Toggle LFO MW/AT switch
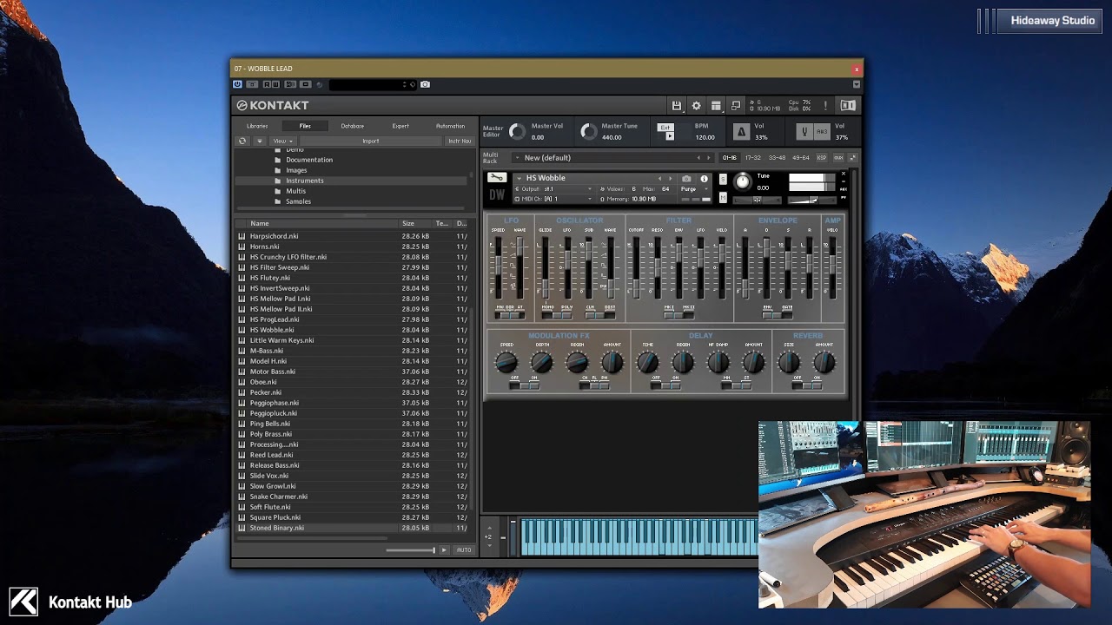This screenshot has width=1112, height=625. pyautogui.click(x=509, y=314)
